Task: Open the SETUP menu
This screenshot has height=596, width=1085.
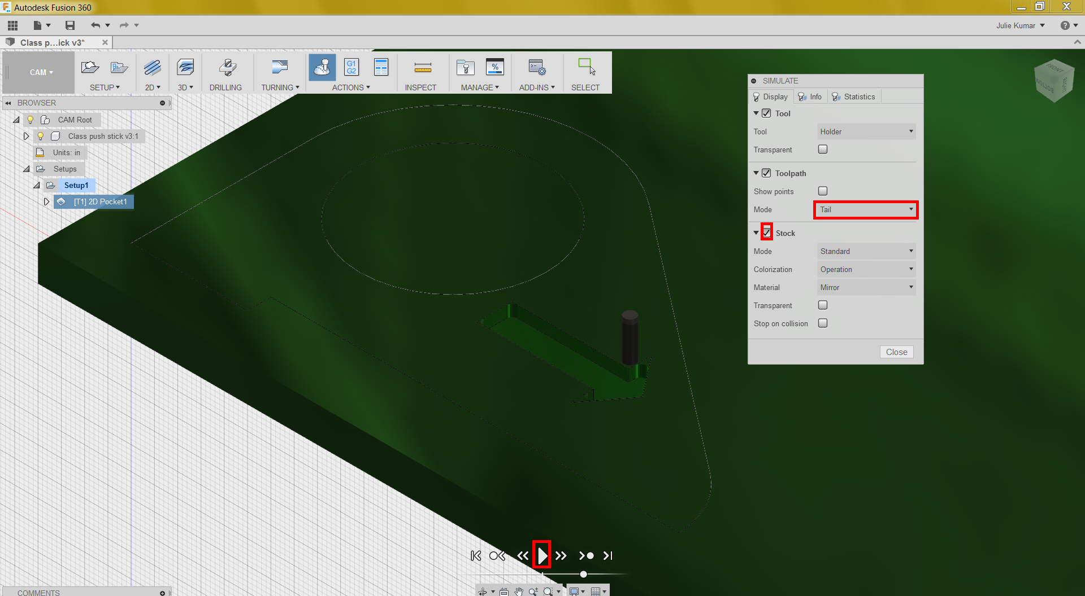Action: tap(105, 87)
